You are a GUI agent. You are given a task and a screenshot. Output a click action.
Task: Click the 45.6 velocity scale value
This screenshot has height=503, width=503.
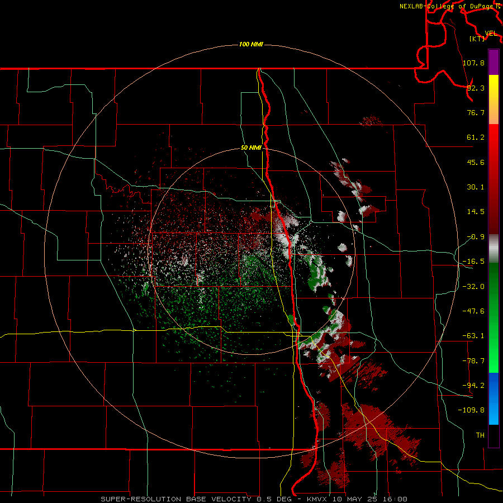click(476, 162)
